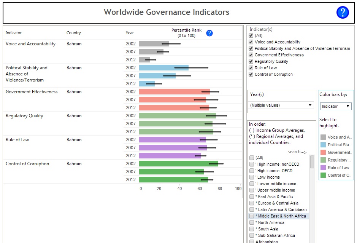Highlight the blue Political Stability legend swatch

point(323,145)
